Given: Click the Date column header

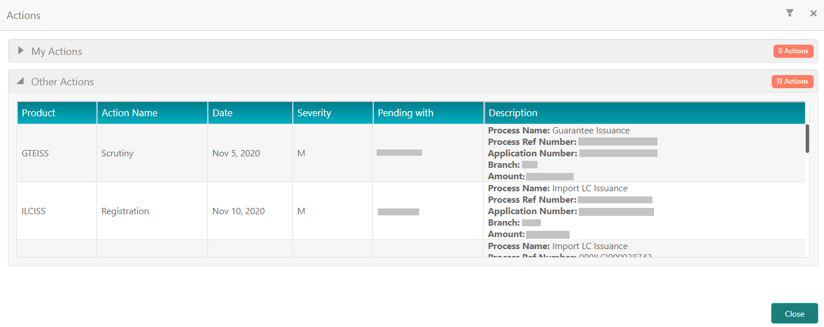Looking at the screenshot, I should pyautogui.click(x=250, y=113).
